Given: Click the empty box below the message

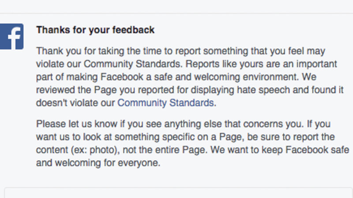Looking at the screenshot, I should (176, 193).
